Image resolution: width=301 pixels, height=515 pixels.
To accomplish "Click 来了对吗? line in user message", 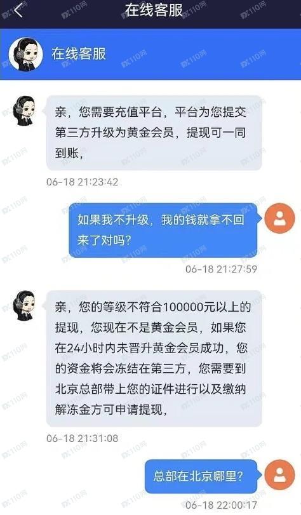I will 105,240.
